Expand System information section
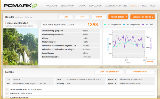160x99 pixels. (80, 97)
